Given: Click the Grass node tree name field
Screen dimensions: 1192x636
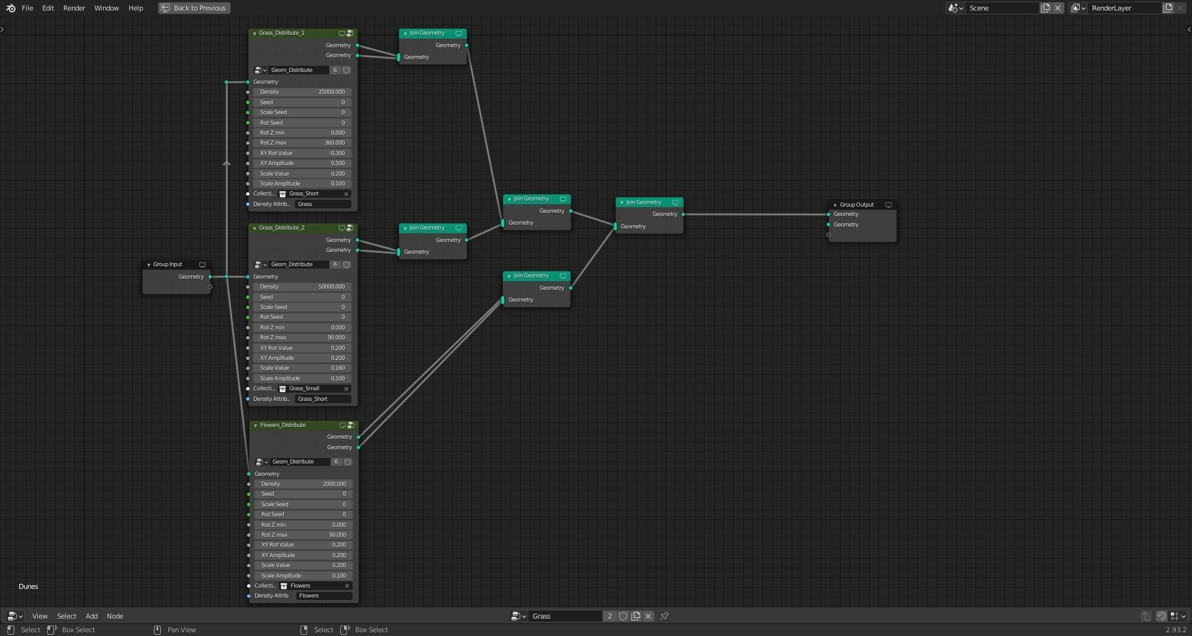Looking at the screenshot, I should pos(566,616).
